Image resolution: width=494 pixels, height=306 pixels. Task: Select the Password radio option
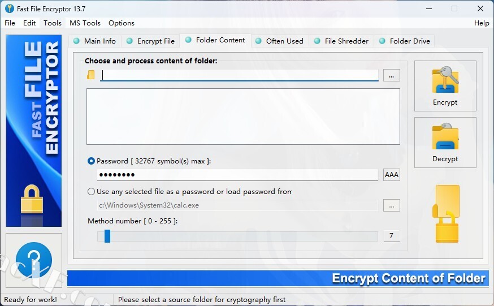click(91, 161)
